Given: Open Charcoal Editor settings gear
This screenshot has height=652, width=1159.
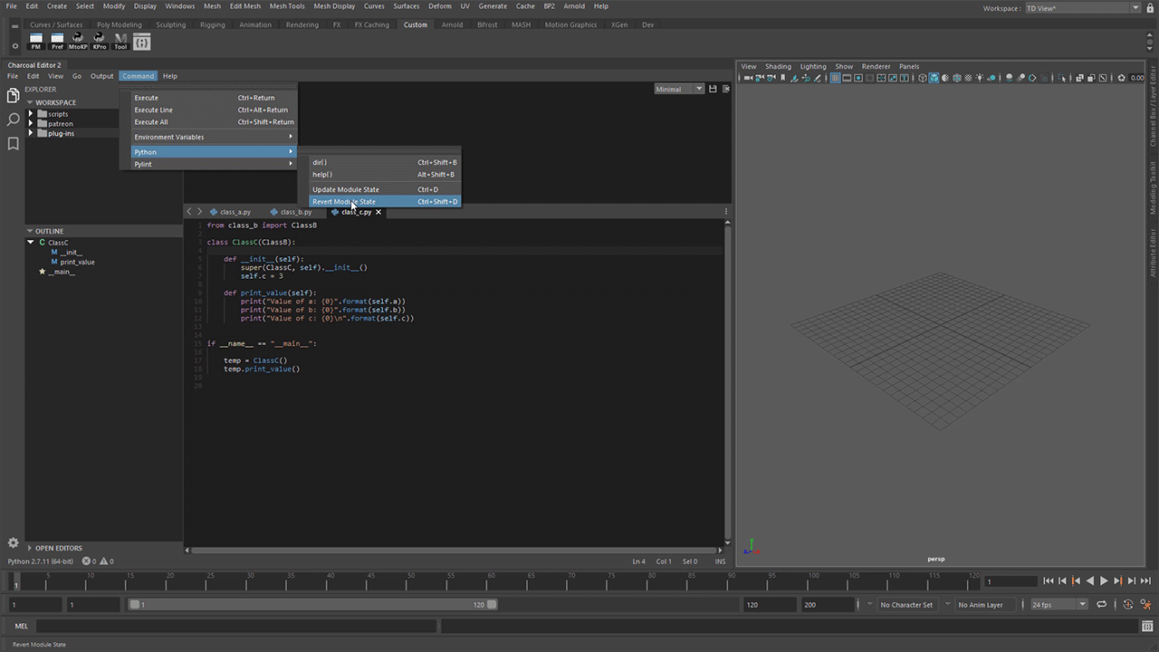Looking at the screenshot, I should pos(13,543).
